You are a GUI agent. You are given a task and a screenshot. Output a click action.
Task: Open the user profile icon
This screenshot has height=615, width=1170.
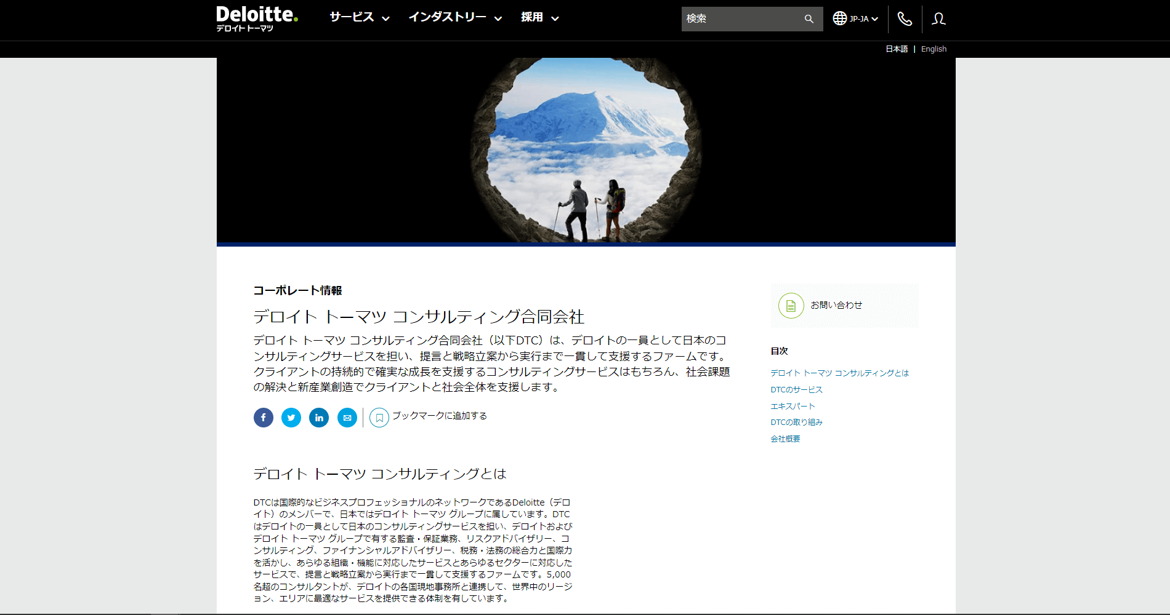pos(938,19)
